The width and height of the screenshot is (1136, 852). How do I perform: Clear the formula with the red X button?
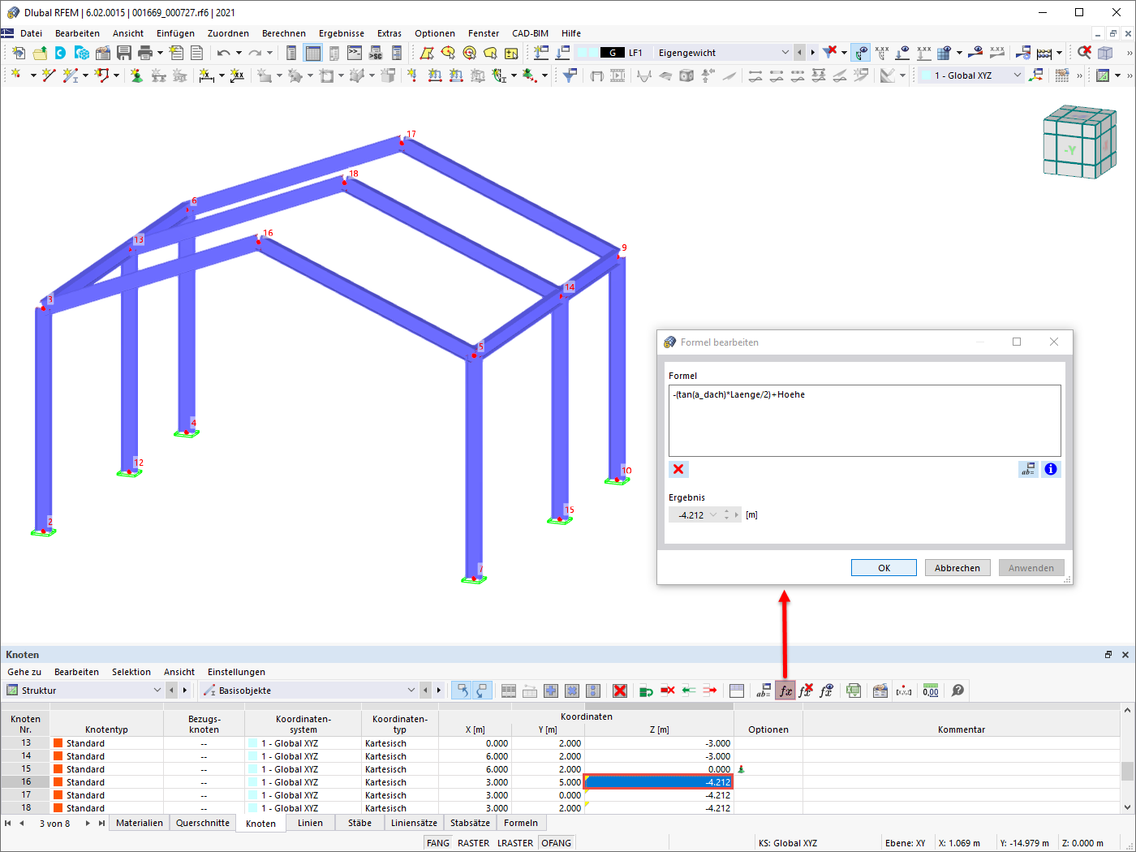tap(678, 469)
